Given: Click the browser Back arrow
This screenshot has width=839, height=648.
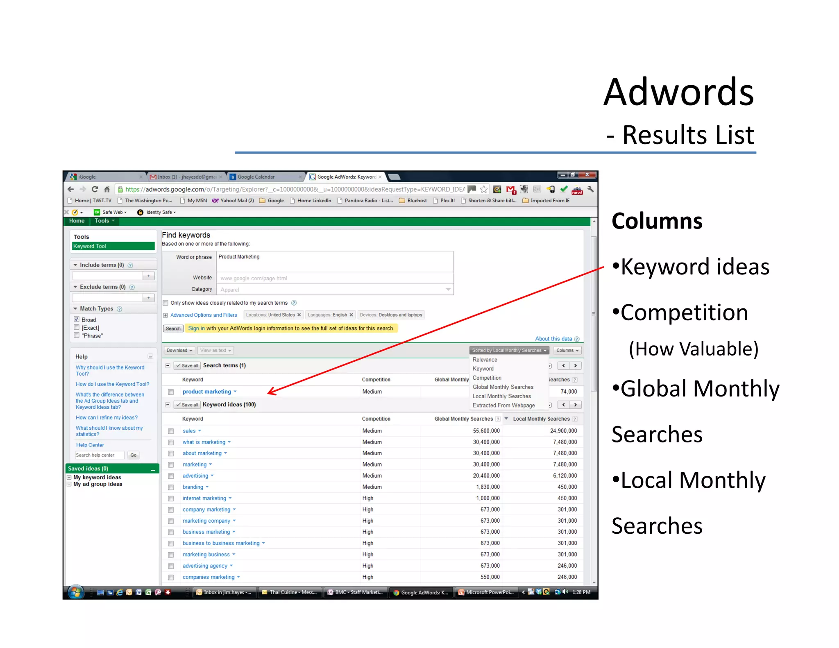Looking at the screenshot, I should pyautogui.click(x=71, y=189).
